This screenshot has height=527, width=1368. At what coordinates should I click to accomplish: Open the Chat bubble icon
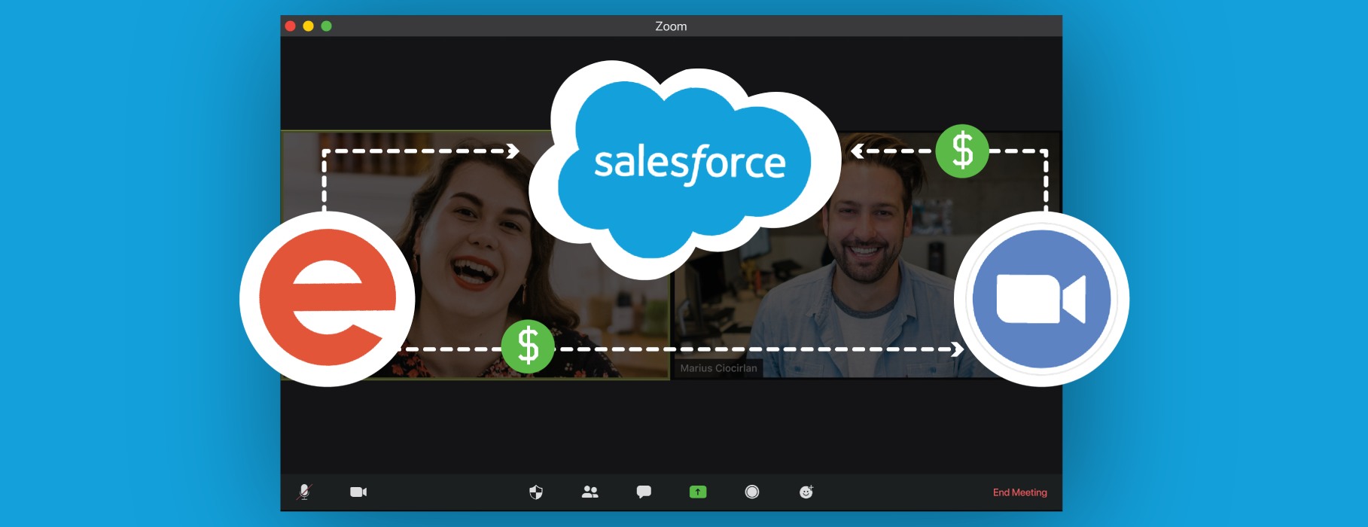[x=644, y=492]
